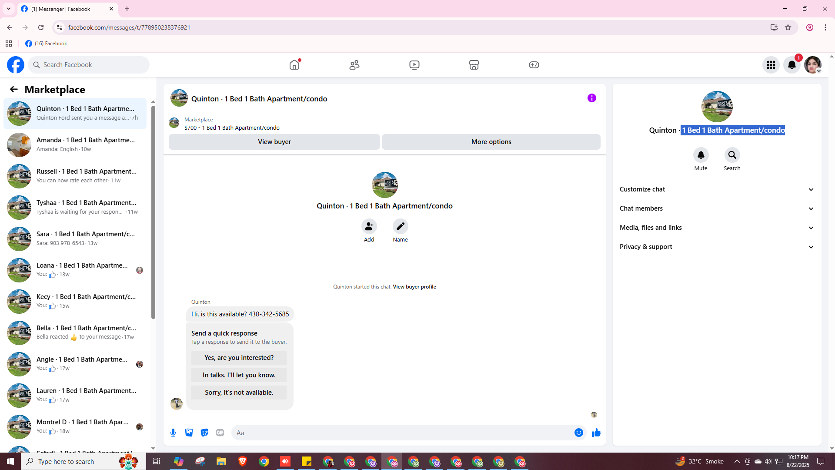Expand Media, files and links
835x470 pixels.
[x=717, y=228]
